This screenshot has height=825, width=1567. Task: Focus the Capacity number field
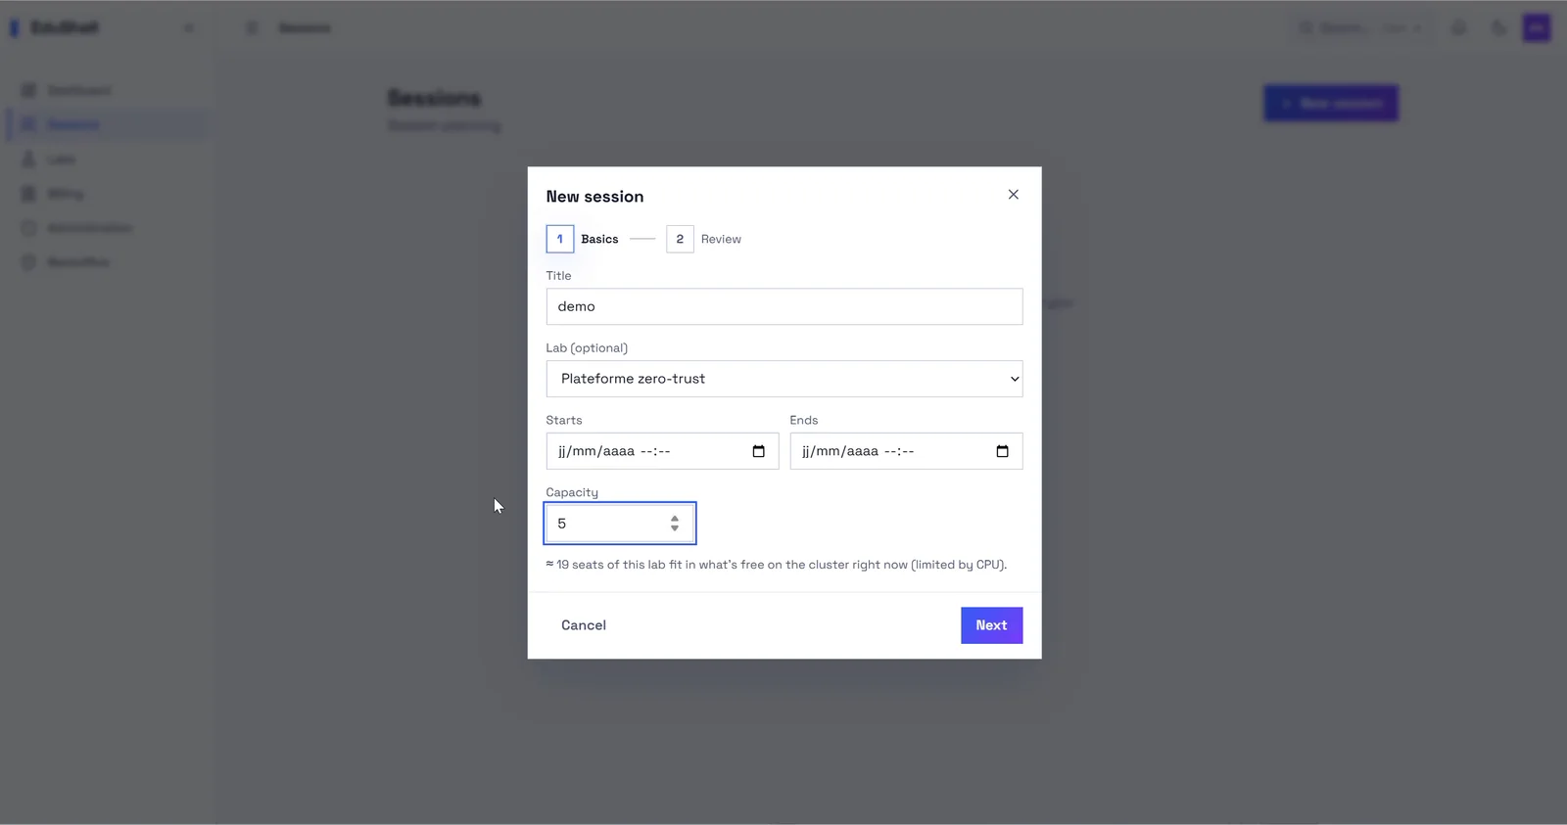(x=620, y=524)
